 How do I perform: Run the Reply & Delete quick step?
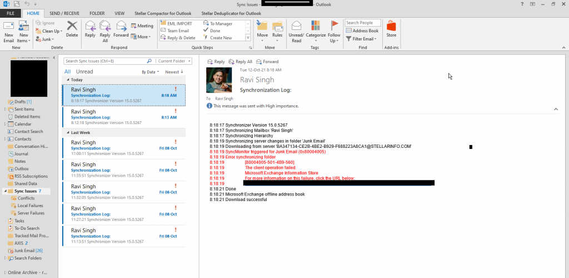click(178, 38)
